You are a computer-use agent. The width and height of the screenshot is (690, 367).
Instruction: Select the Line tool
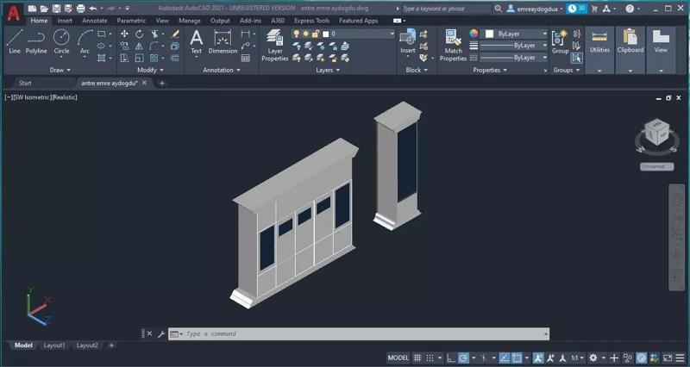tap(15, 42)
